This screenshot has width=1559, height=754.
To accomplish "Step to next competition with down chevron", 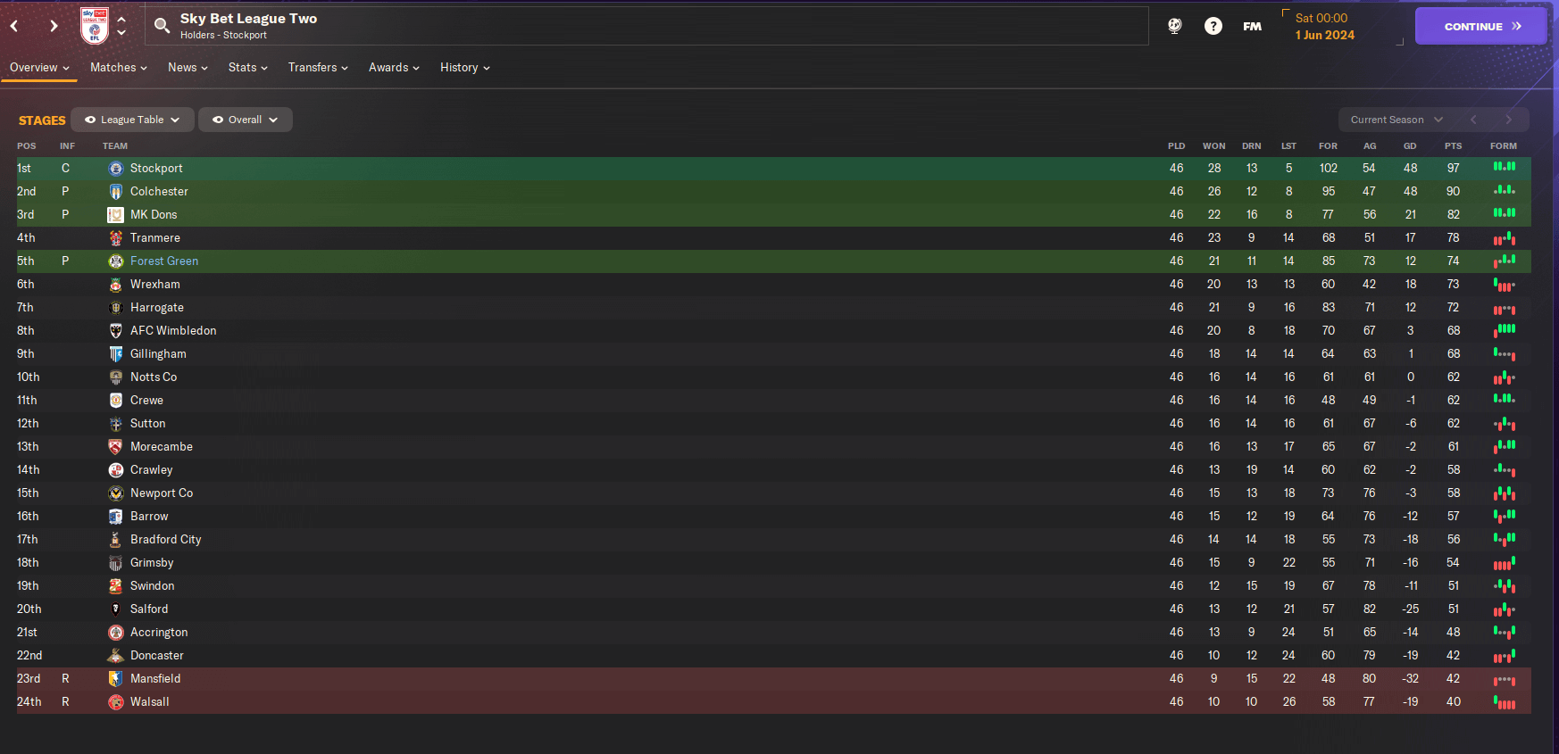I will [121, 33].
